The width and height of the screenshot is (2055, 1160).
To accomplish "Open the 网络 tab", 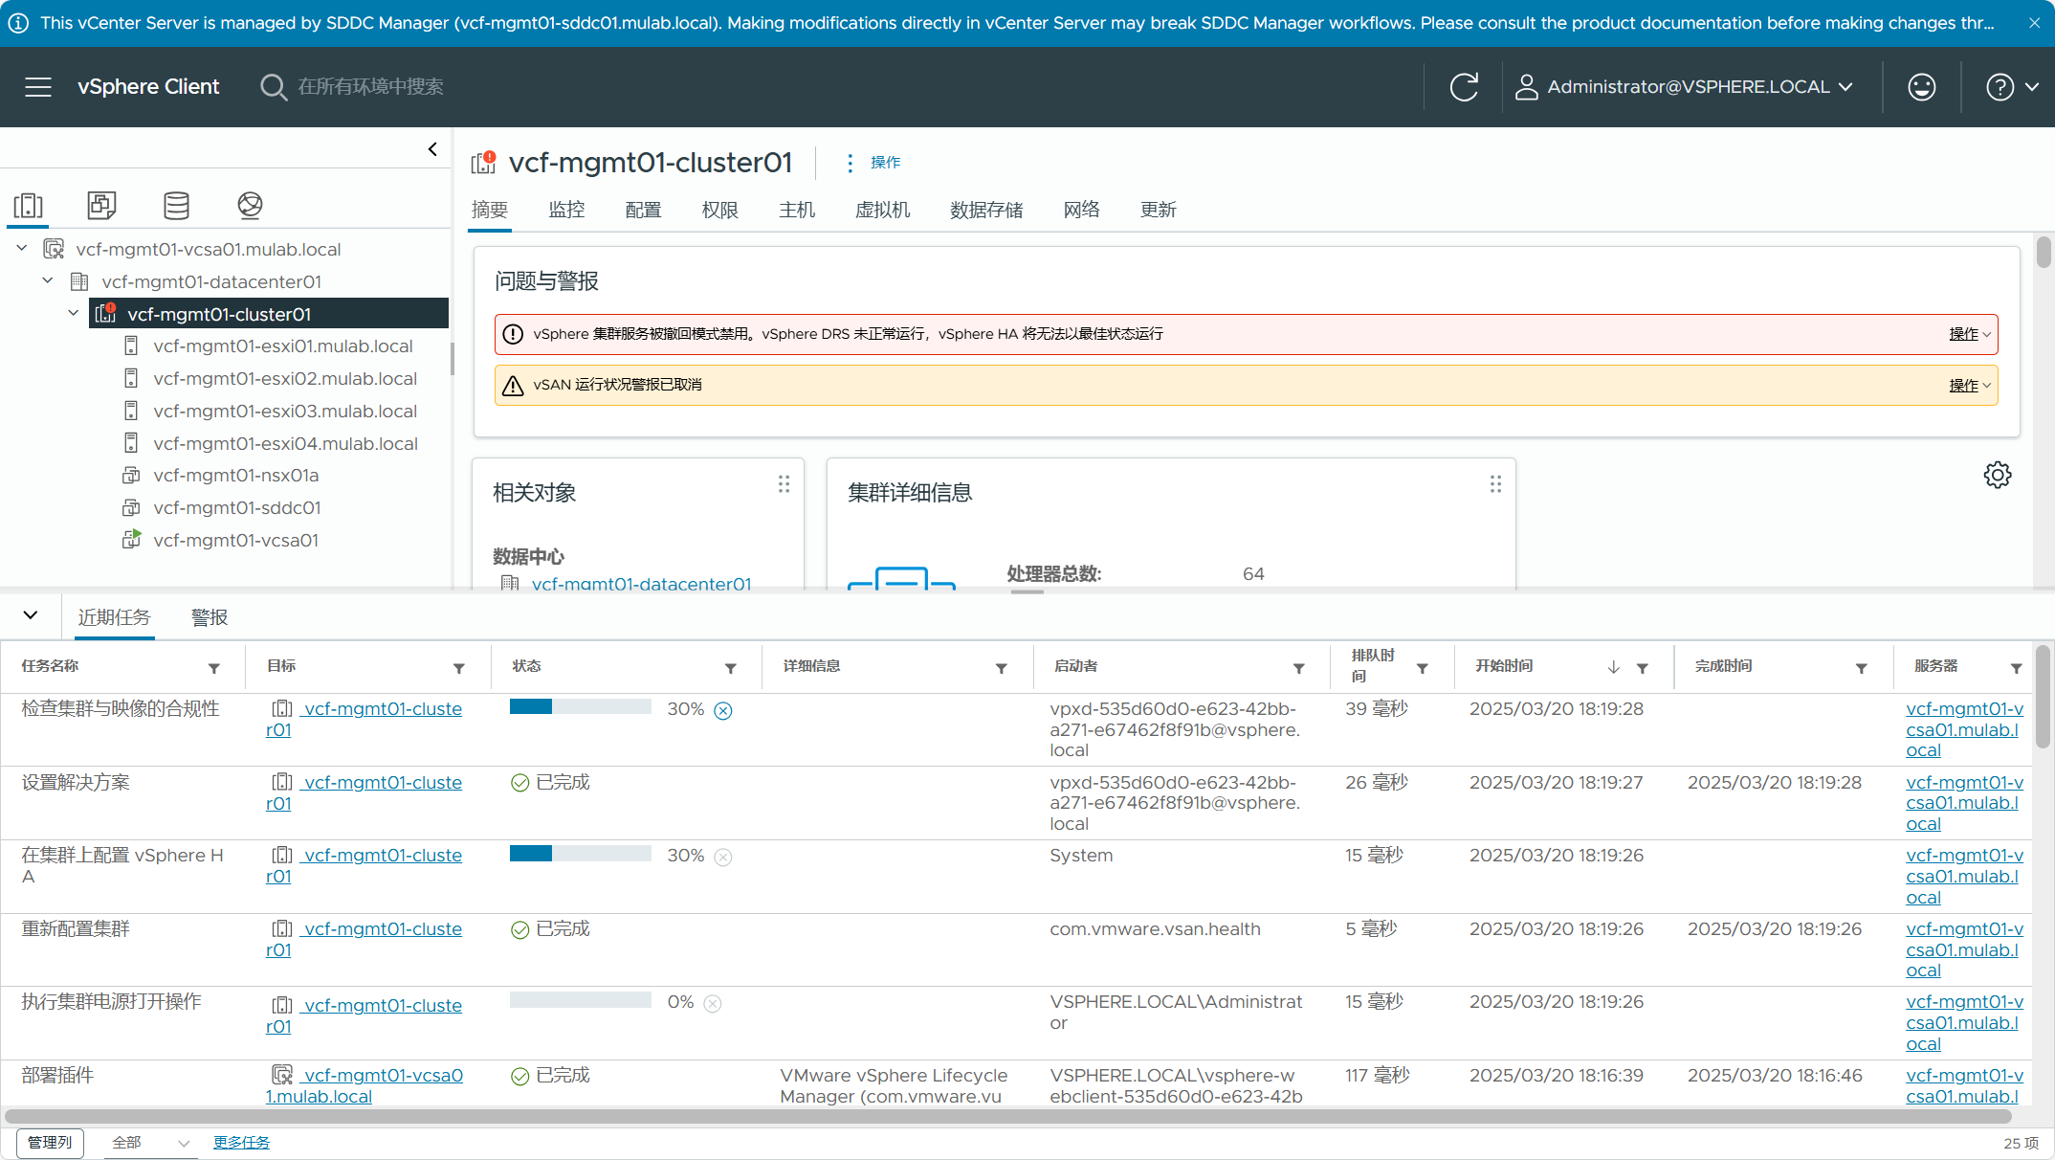I will coord(1081,210).
